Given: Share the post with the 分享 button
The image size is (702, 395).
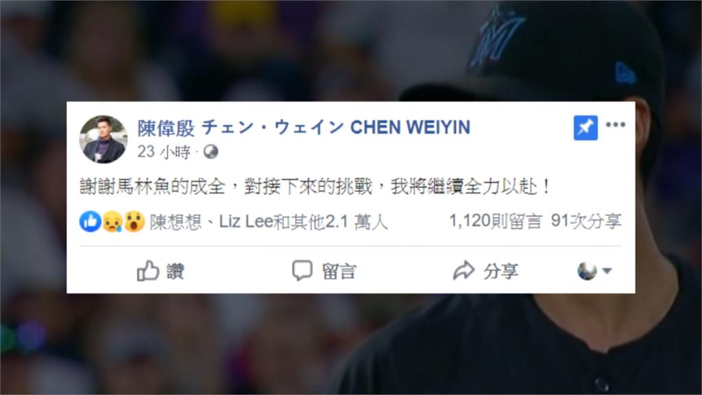Looking at the screenshot, I should pyautogui.click(x=486, y=271).
